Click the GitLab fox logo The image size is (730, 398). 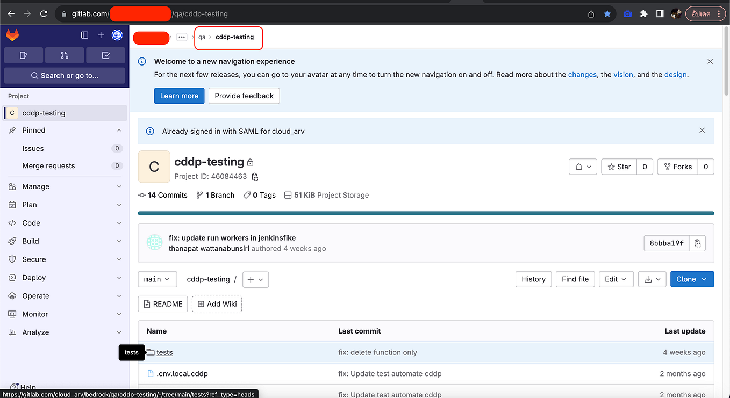click(12, 35)
